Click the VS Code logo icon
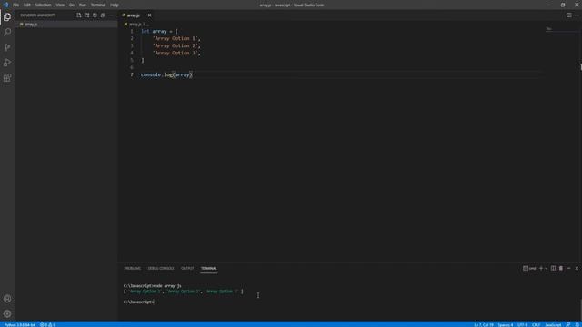582x327 pixels. coord(5,5)
